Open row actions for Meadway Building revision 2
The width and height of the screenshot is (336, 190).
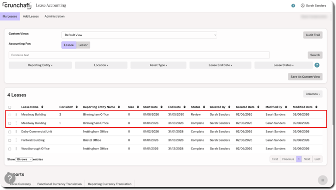[16, 114]
